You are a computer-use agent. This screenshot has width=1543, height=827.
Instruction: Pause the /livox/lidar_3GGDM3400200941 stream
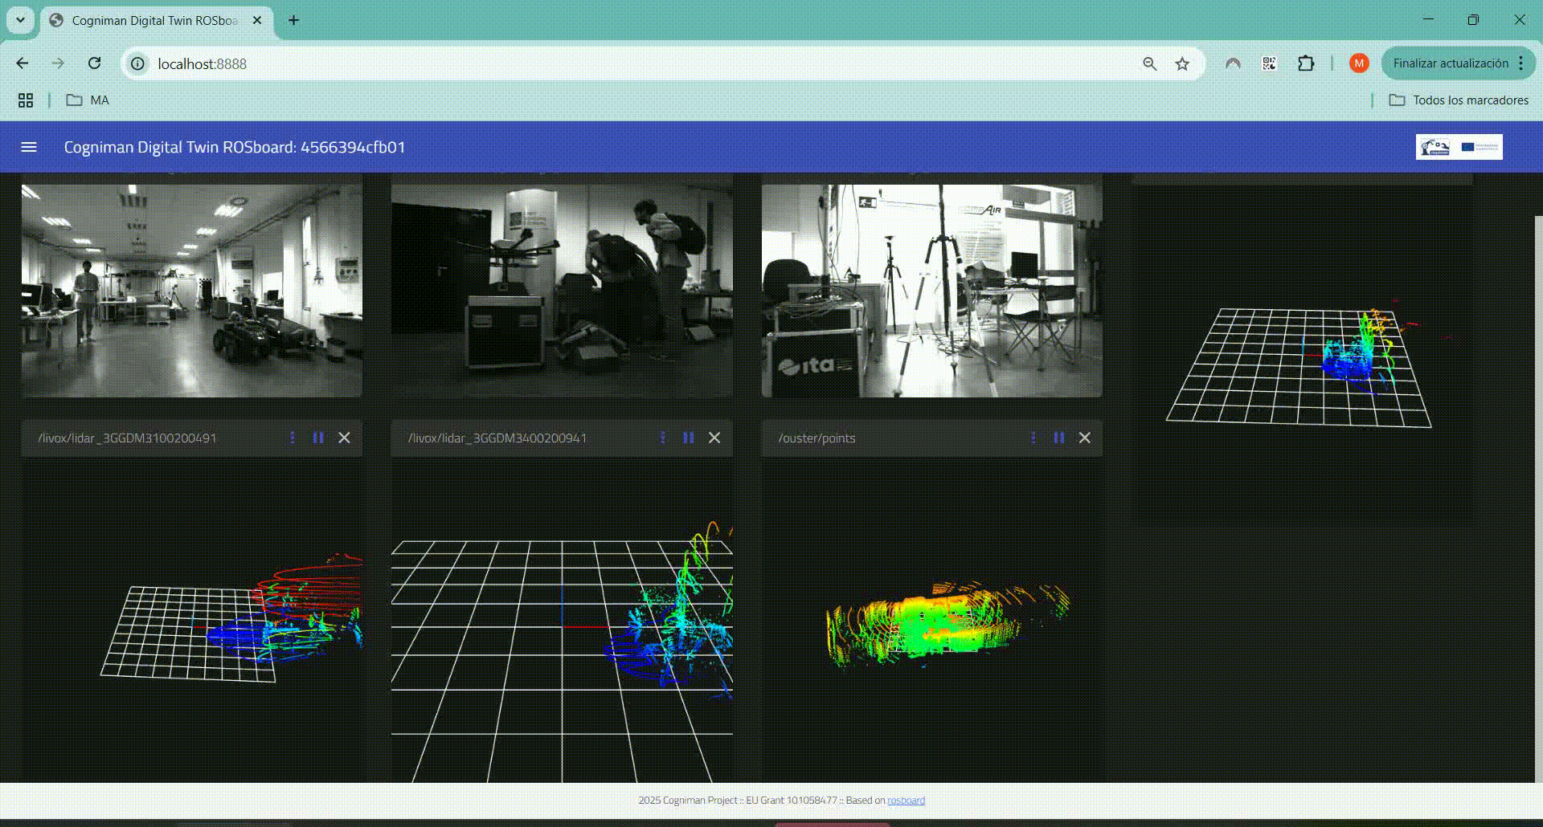tap(689, 438)
